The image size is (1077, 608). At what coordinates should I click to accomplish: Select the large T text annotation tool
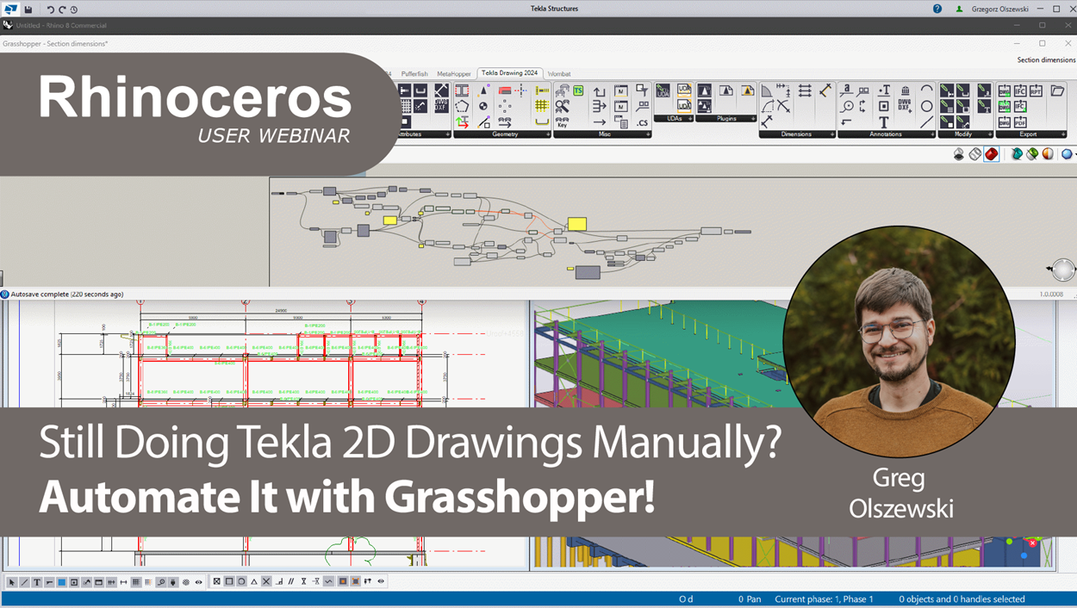point(884,122)
